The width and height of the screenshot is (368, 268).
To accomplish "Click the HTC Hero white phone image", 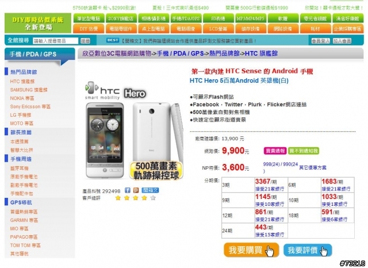I will pyautogui.click(x=134, y=140).
